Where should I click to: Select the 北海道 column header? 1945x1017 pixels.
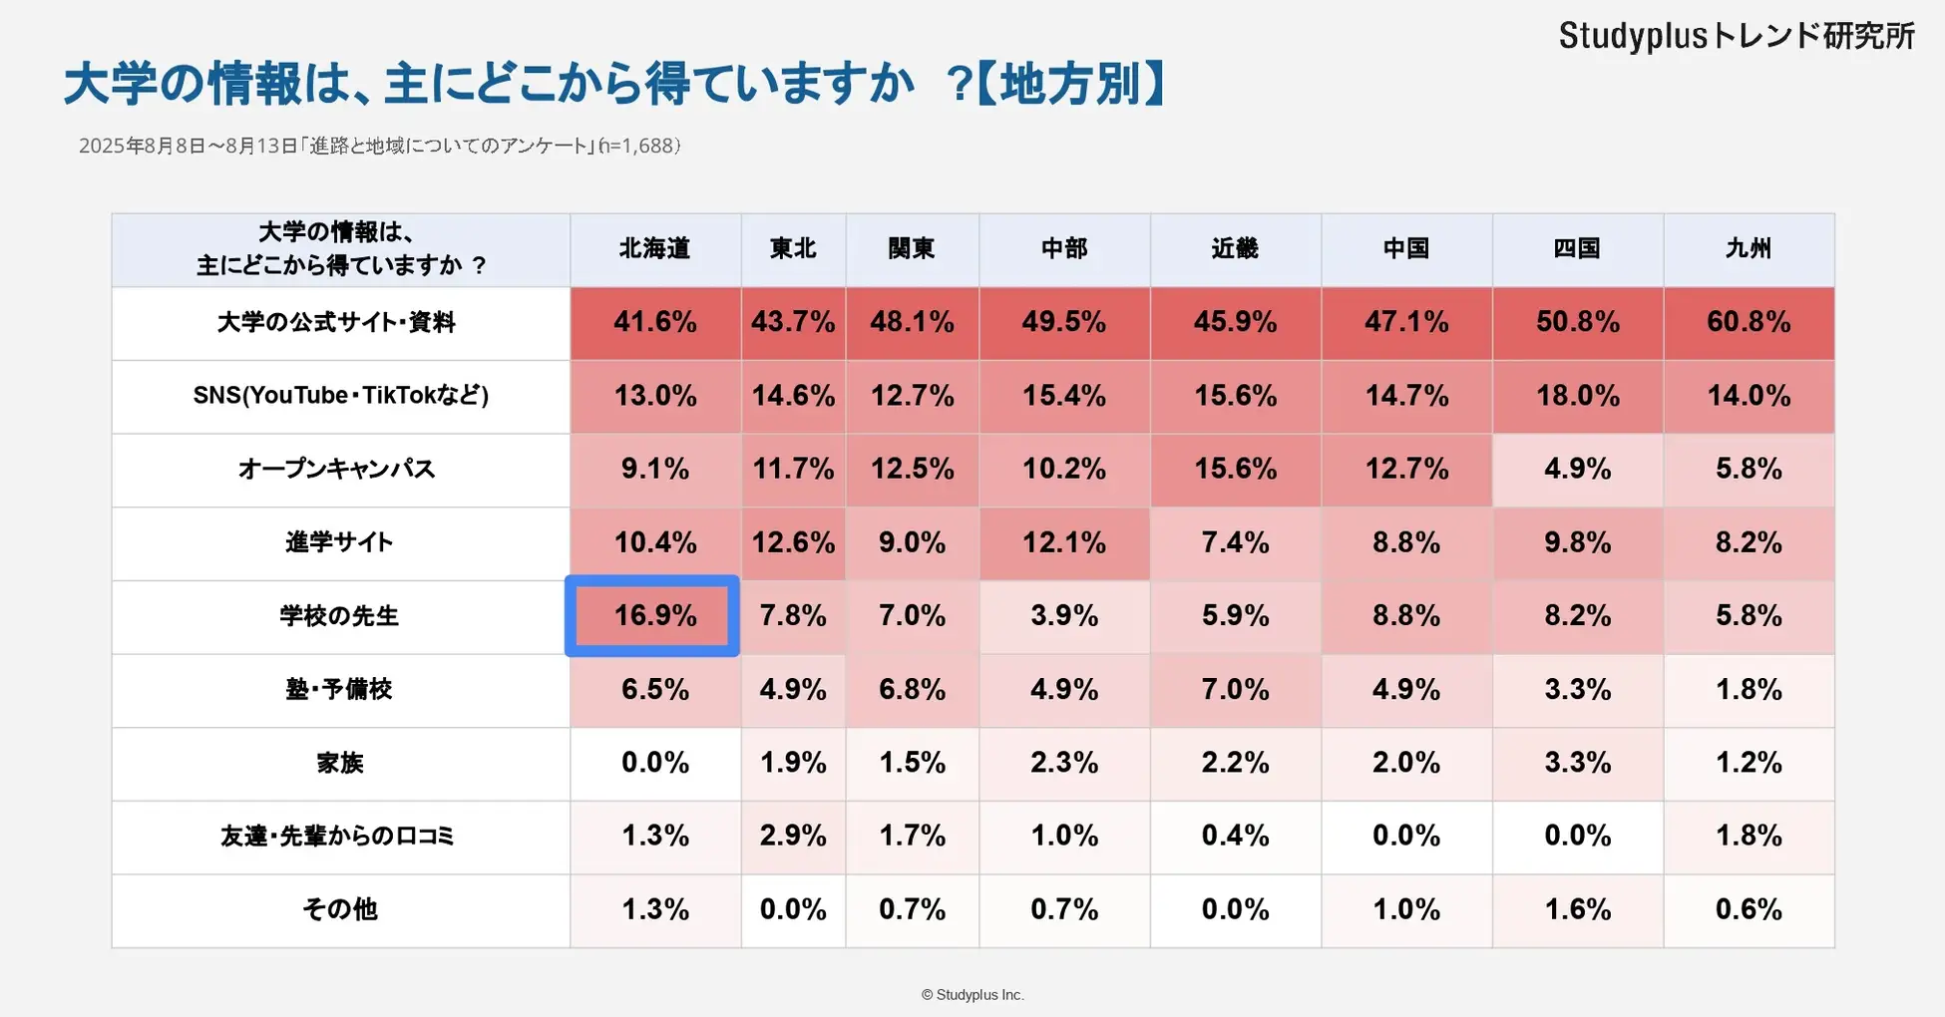tap(654, 249)
